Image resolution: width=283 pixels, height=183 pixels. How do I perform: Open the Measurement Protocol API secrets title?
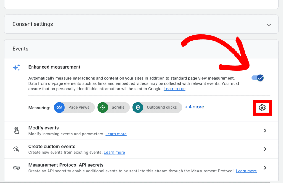point(66,165)
